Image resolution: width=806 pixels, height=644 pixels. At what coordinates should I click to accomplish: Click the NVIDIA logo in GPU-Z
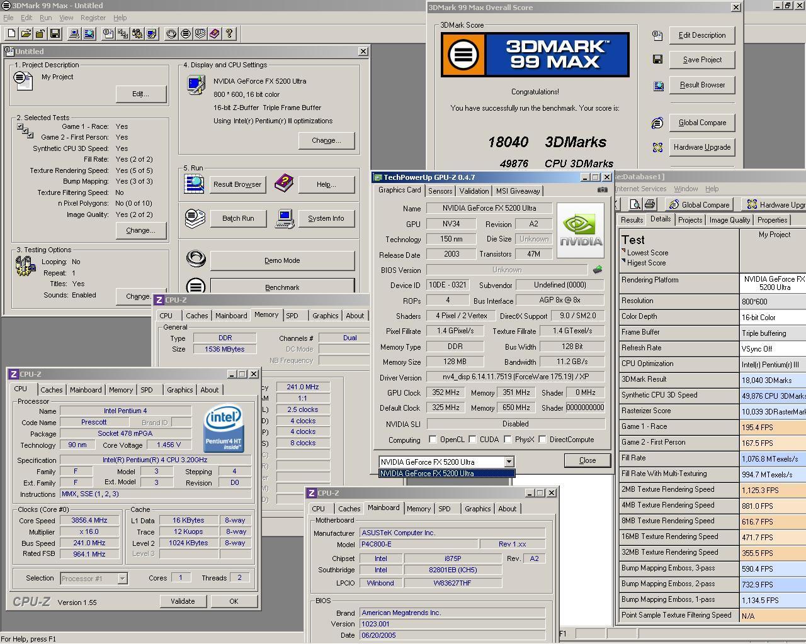tap(581, 230)
